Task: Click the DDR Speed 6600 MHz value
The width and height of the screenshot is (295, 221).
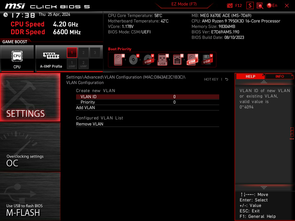Action: 67,32
